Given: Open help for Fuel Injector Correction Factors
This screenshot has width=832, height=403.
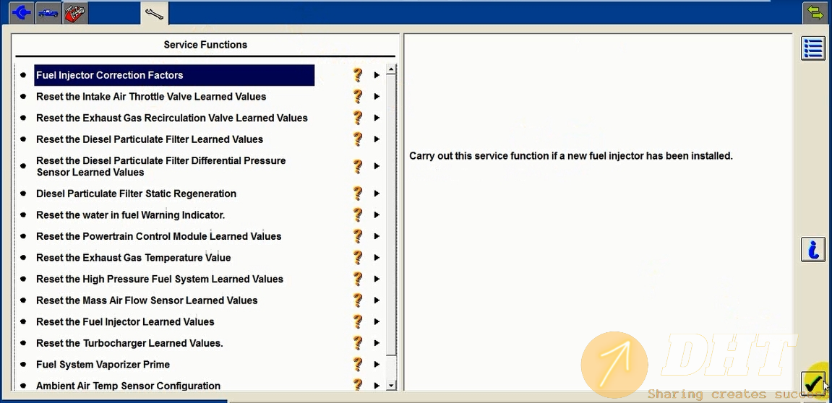Looking at the screenshot, I should 358,75.
